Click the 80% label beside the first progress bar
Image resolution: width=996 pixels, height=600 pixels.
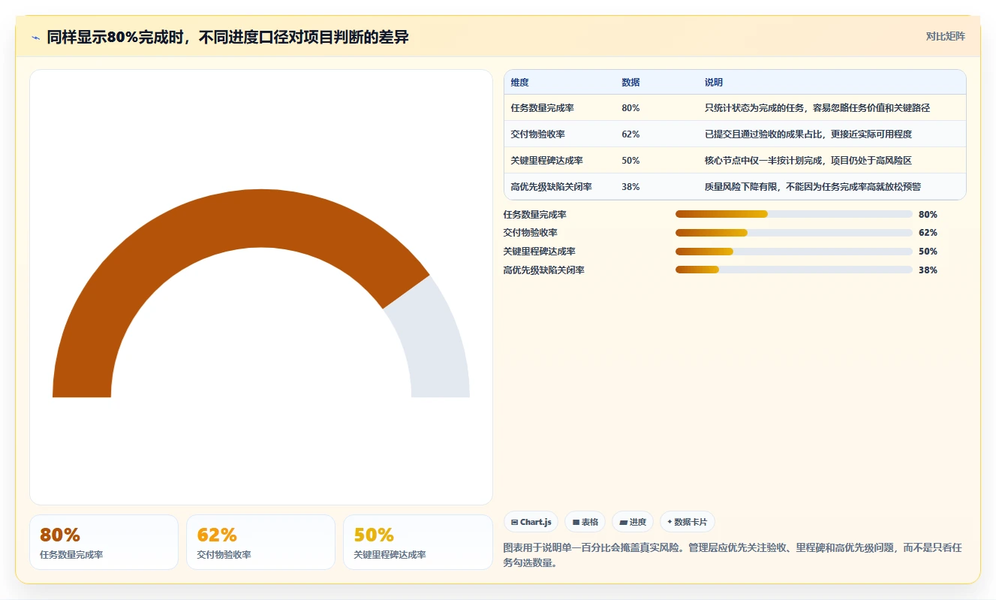(928, 214)
